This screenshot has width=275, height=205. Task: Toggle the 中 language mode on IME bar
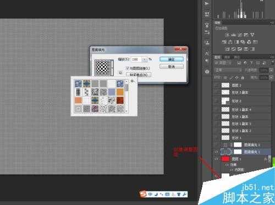pos(150,194)
